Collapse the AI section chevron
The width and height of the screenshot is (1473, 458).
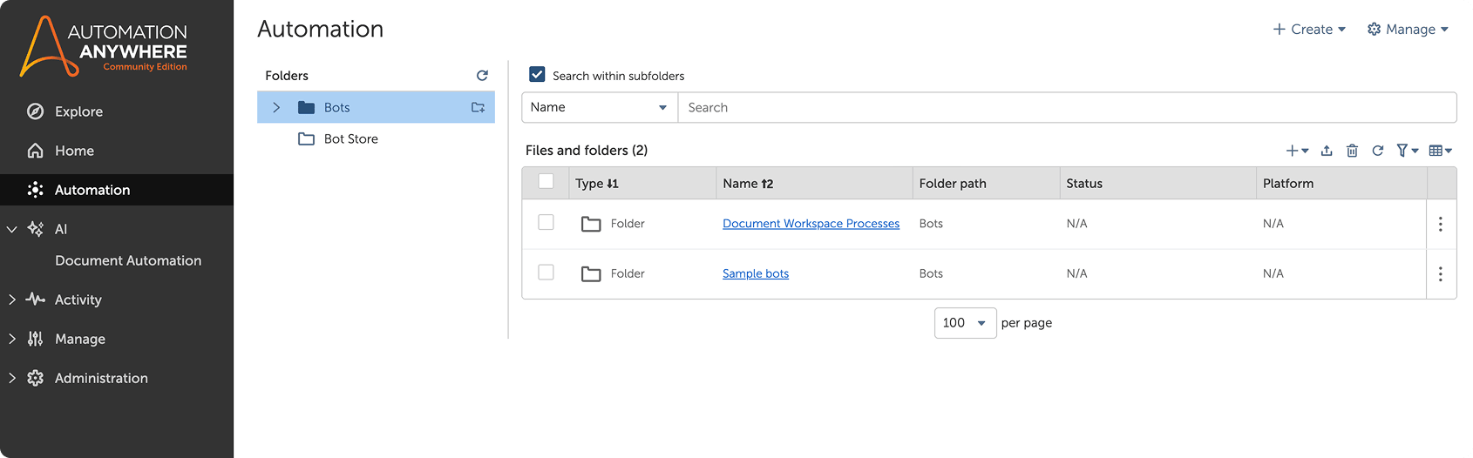12,229
